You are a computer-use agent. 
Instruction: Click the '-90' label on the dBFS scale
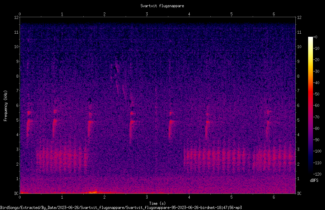point(316,140)
